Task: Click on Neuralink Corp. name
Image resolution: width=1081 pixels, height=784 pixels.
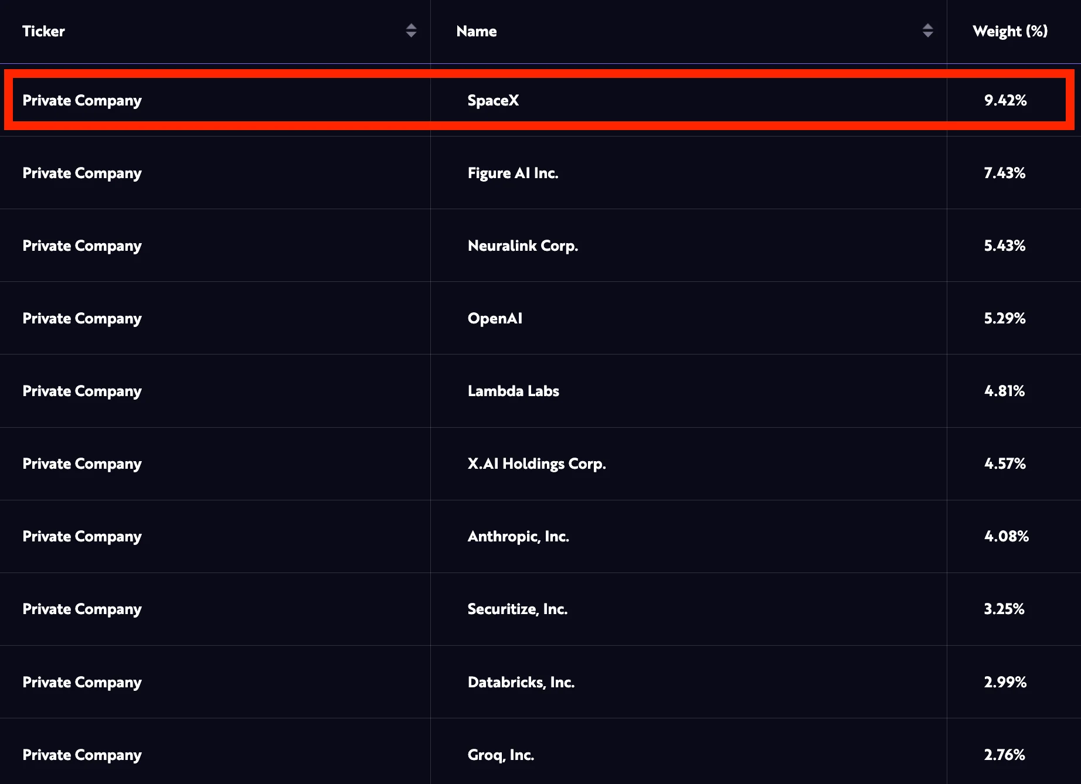Action: click(x=522, y=246)
